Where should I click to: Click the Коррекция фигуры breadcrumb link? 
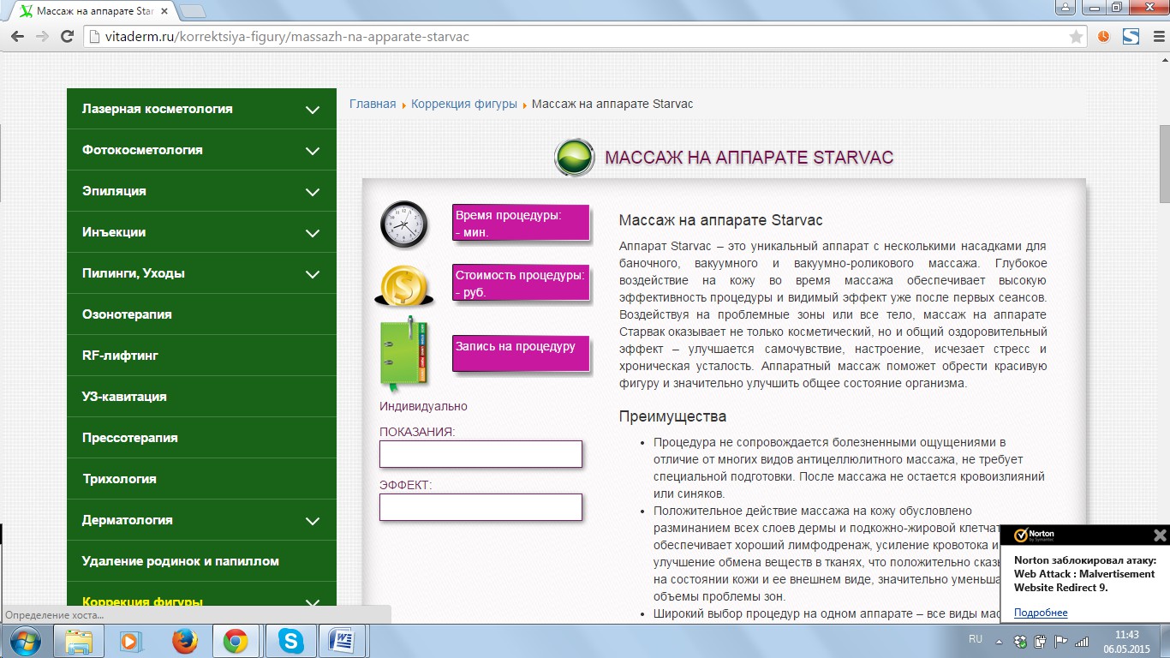click(x=464, y=104)
